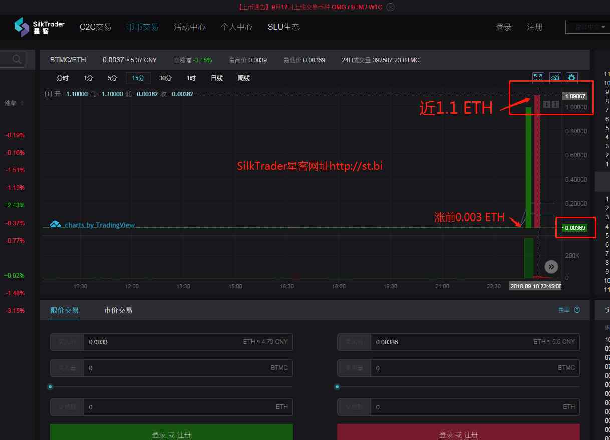Viewport: 610px width, 440px height.
Task: Close the listing announcement banner
Action: 391,7
